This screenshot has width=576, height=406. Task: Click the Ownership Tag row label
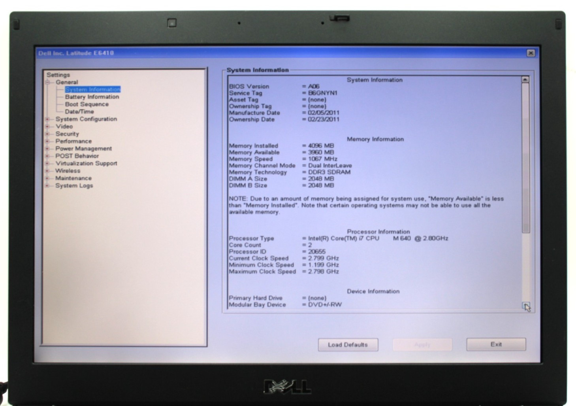[x=250, y=106]
